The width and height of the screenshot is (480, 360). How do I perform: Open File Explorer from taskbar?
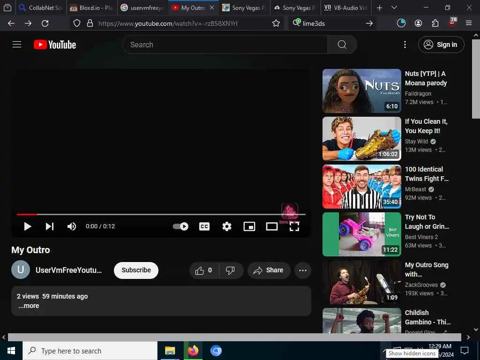(170, 351)
